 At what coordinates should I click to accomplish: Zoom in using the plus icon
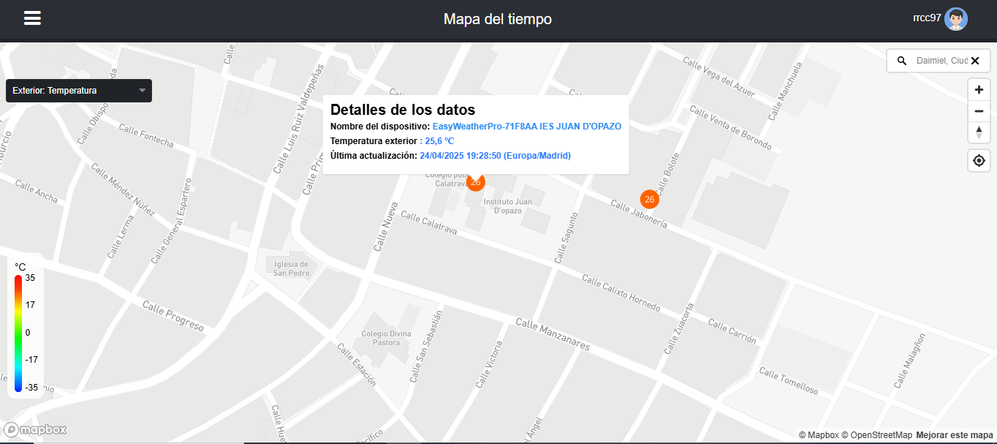coord(979,89)
